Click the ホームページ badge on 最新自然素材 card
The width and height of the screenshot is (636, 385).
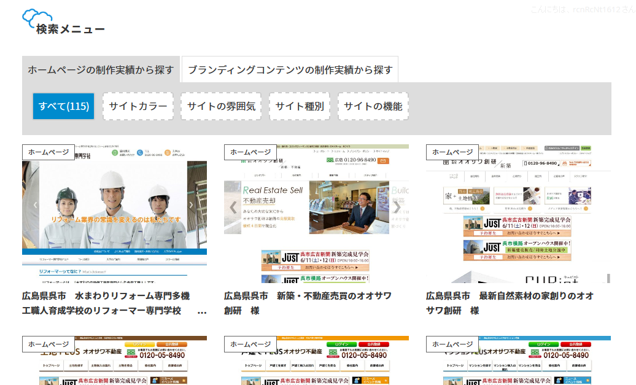pos(452,152)
